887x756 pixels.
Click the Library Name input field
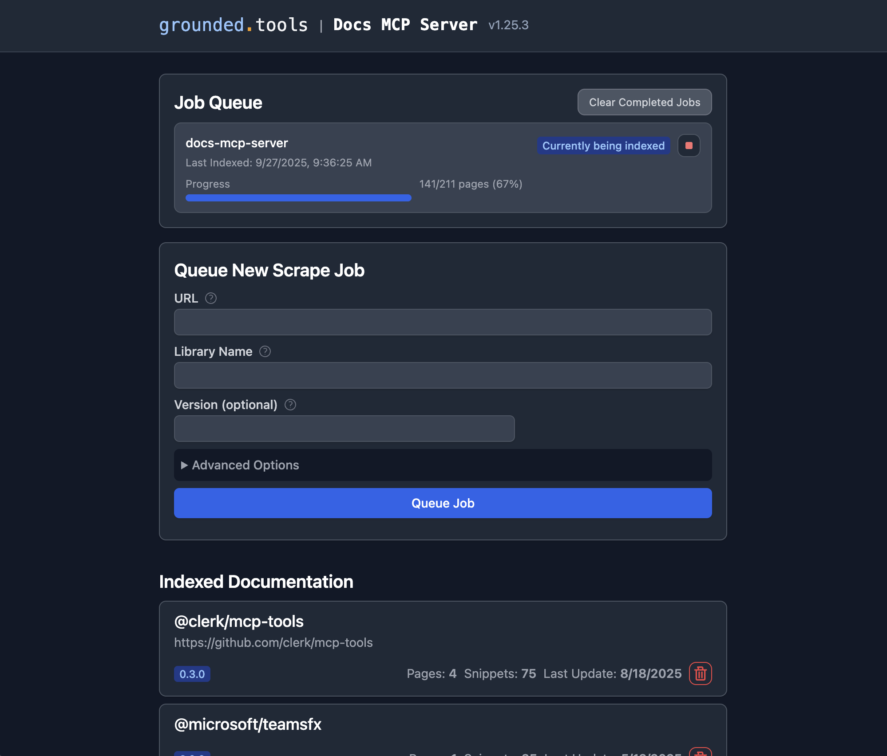pyautogui.click(x=443, y=375)
